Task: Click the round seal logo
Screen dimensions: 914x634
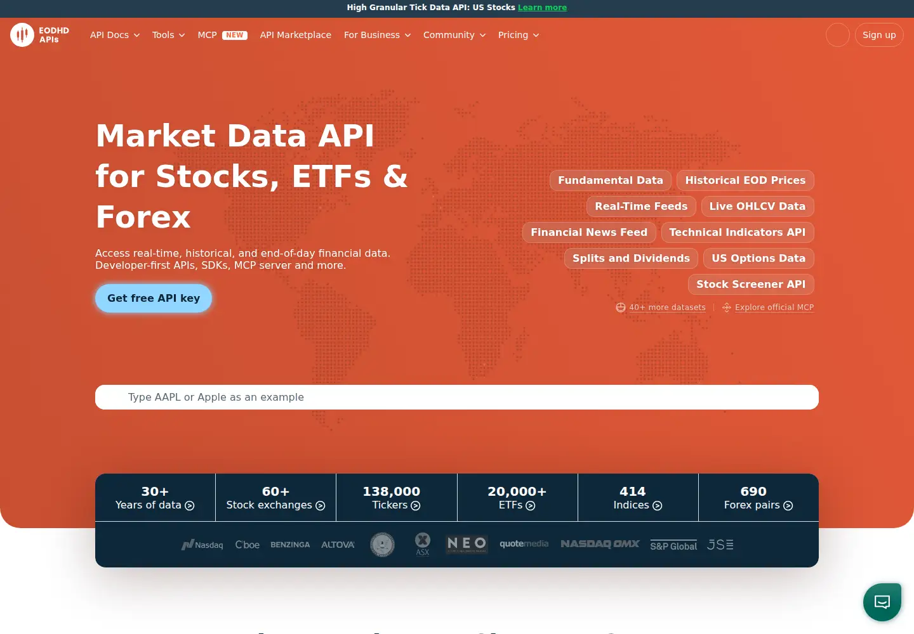Action: click(382, 545)
